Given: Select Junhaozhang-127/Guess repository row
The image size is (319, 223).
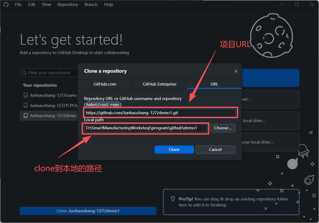Looking at the screenshot, I should tap(49, 95).
